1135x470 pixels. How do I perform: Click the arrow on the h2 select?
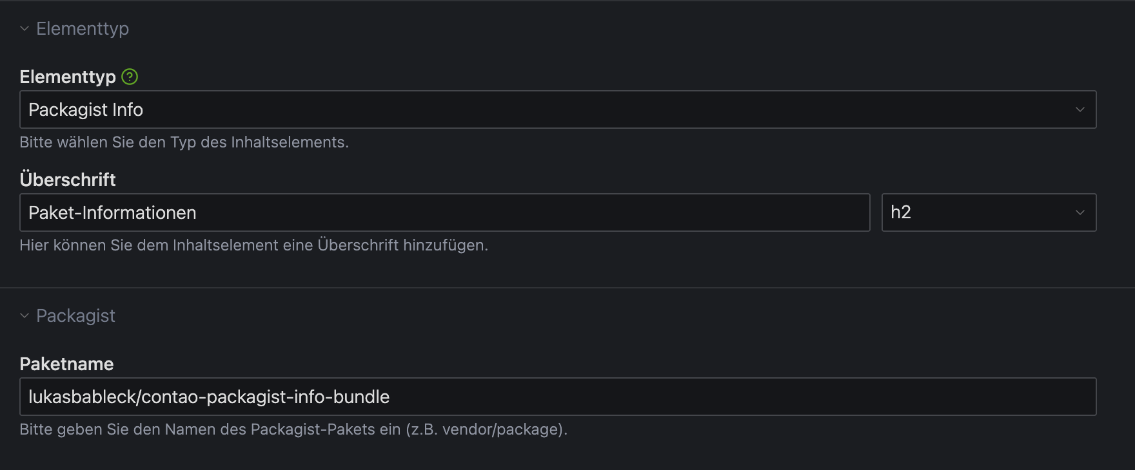1080,212
